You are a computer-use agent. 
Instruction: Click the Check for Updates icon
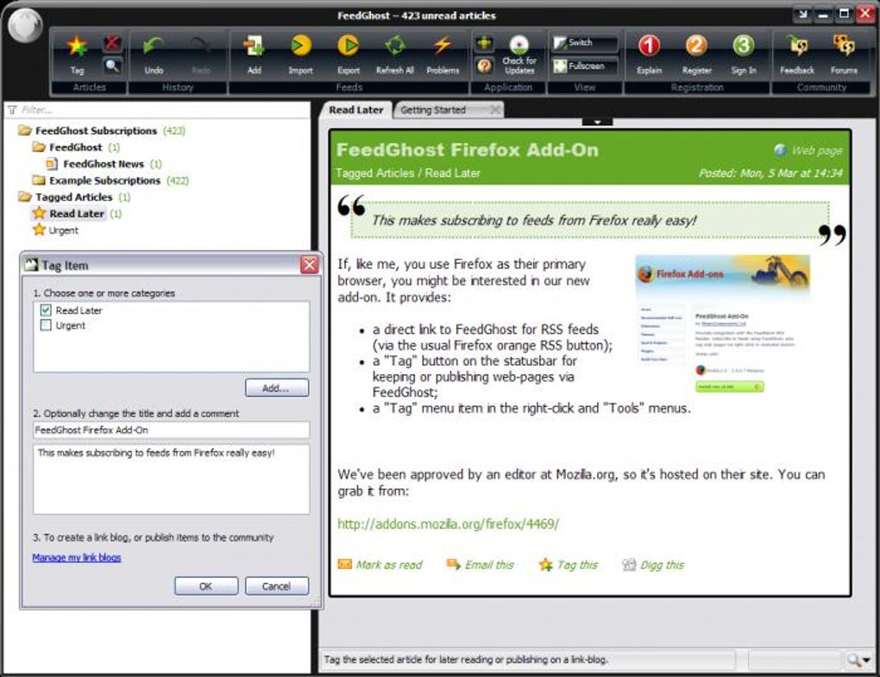tap(519, 45)
